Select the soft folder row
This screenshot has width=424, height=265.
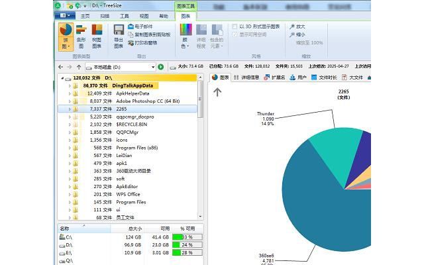(128, 179)
